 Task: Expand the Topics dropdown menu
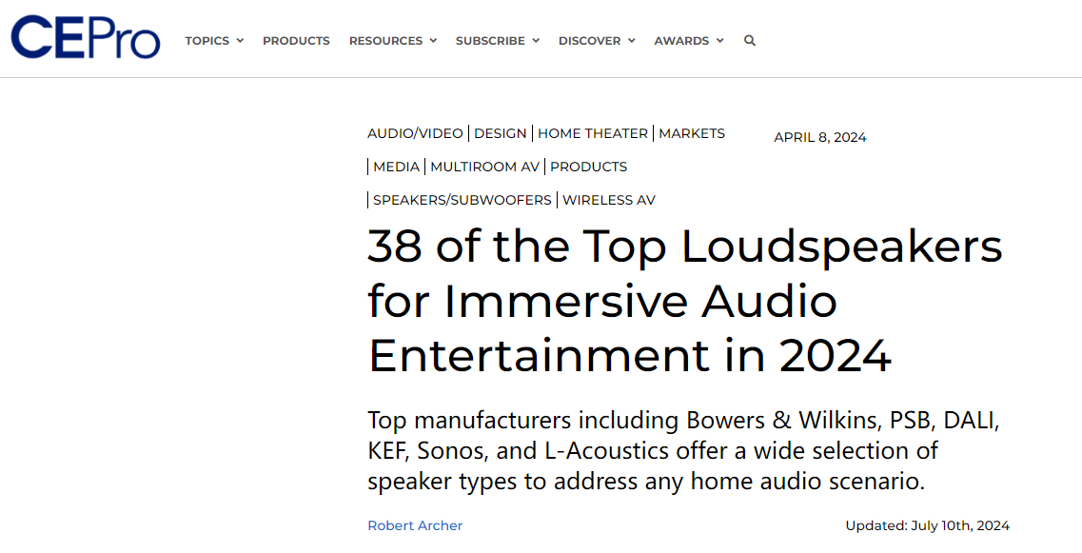(x=214, y=41)
